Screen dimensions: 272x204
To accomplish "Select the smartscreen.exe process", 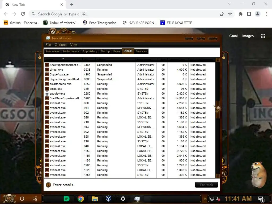I will point(129,84).
